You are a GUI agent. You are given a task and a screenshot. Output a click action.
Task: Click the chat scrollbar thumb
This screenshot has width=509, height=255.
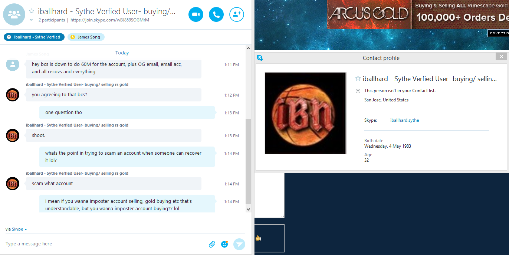tap(248, 161)
